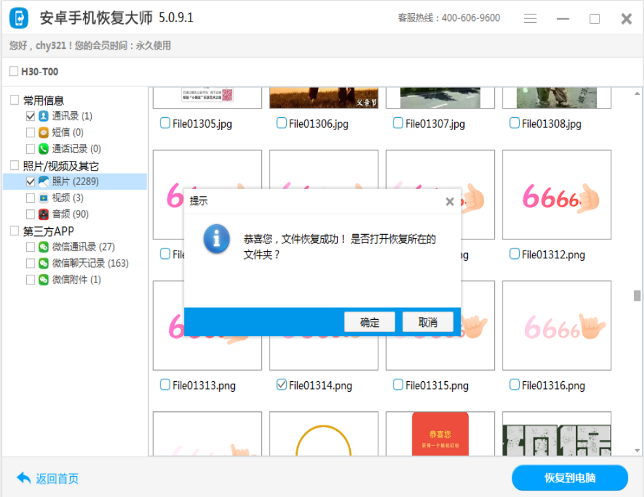
Task: Click the File01316.png thumbnail image
Action: [x=556, y=325]
